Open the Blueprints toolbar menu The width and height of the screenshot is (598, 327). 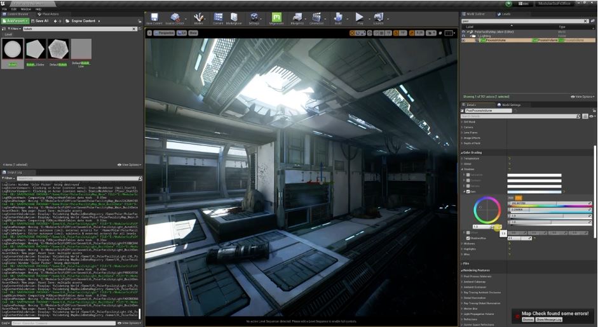point(297,18)
